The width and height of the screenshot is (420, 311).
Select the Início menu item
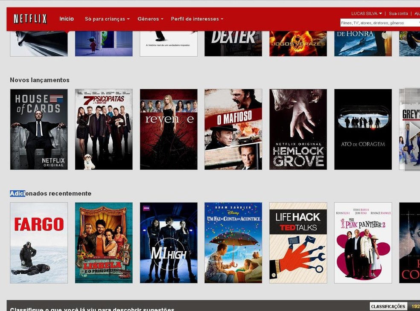(x=67, y=19)
